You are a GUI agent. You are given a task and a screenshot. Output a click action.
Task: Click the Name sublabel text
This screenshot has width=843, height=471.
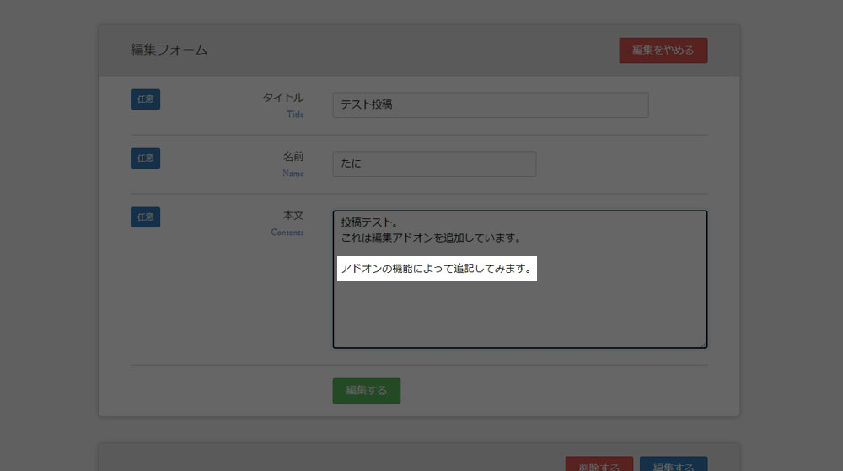tap(293, 174)
